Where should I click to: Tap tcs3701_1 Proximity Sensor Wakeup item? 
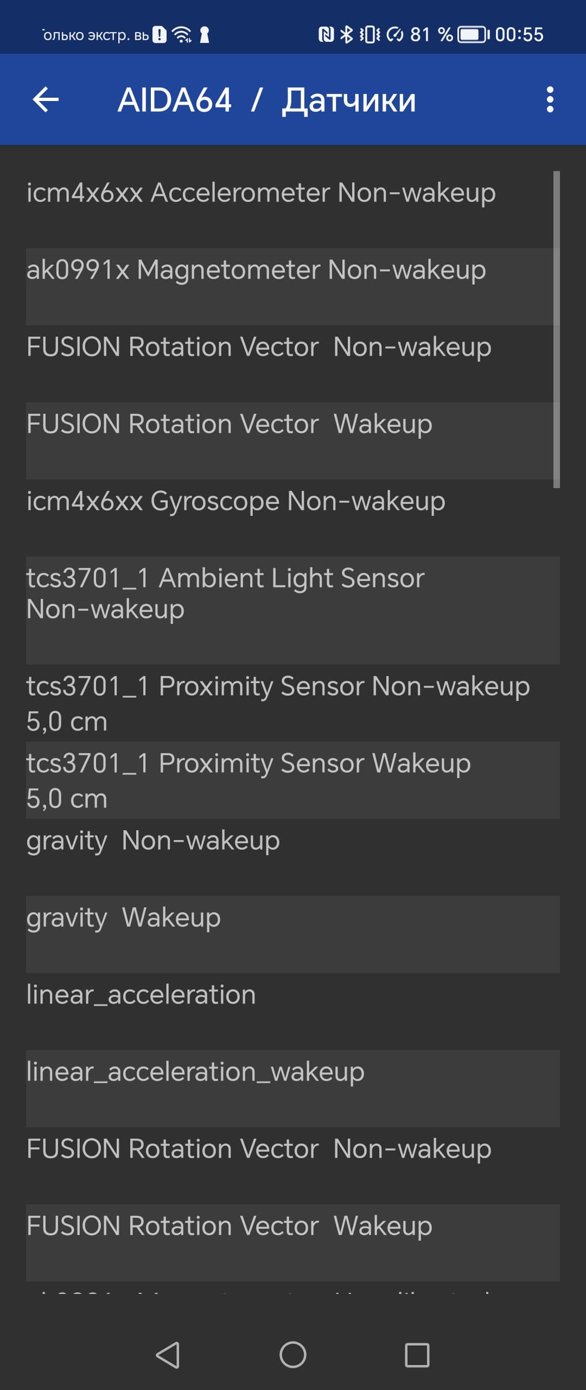249,780
